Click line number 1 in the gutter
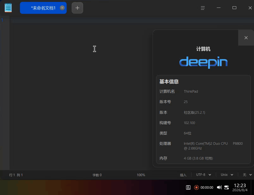Screen dimensions: 254x195 coord(2,20)
